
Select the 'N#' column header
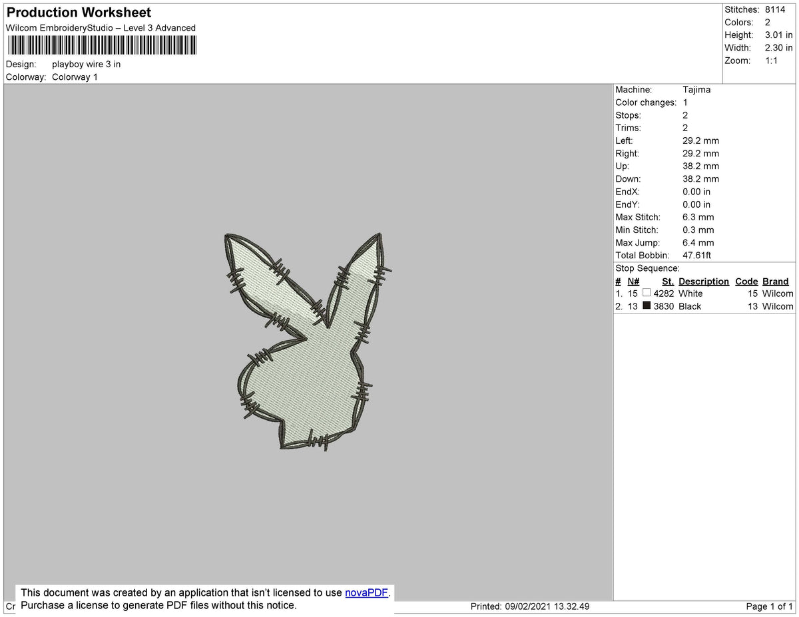(633, 282)
